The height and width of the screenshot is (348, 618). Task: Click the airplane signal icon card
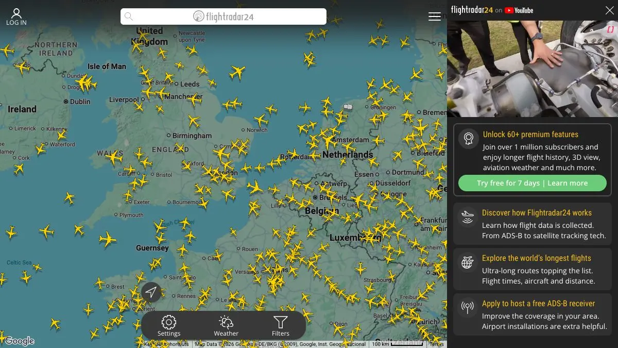(x=468, y=217)
